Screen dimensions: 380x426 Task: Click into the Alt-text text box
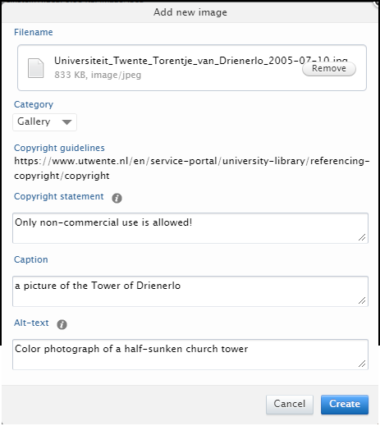point(190,355)
